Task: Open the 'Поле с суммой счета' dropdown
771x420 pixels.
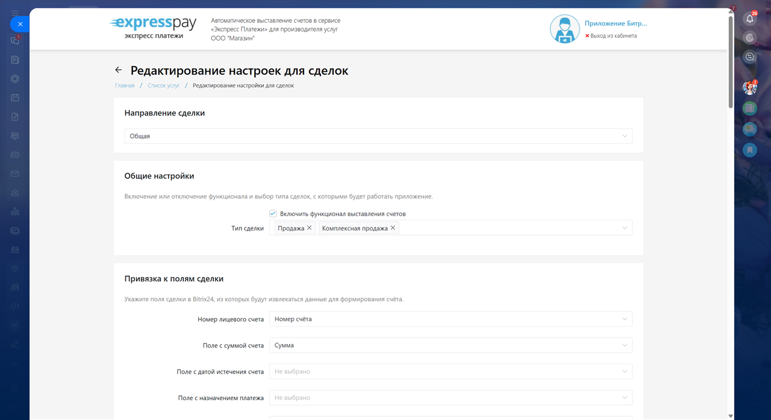Action: [450, 345]
